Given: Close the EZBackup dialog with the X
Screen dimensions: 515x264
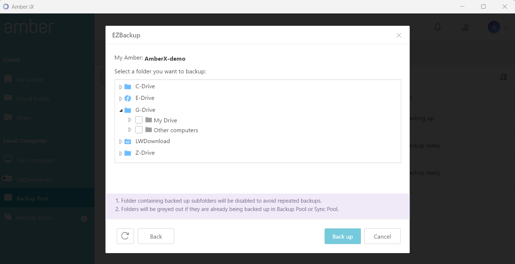Looking at the screenshot, I should point(399,35).
